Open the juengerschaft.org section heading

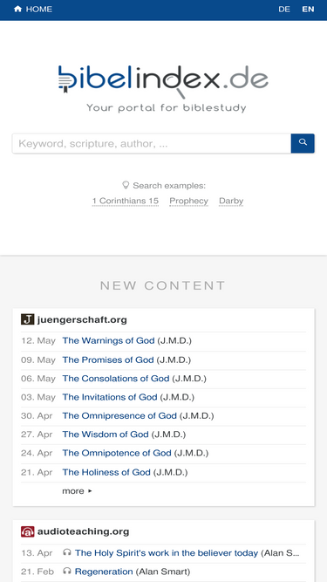pos(82,319)
